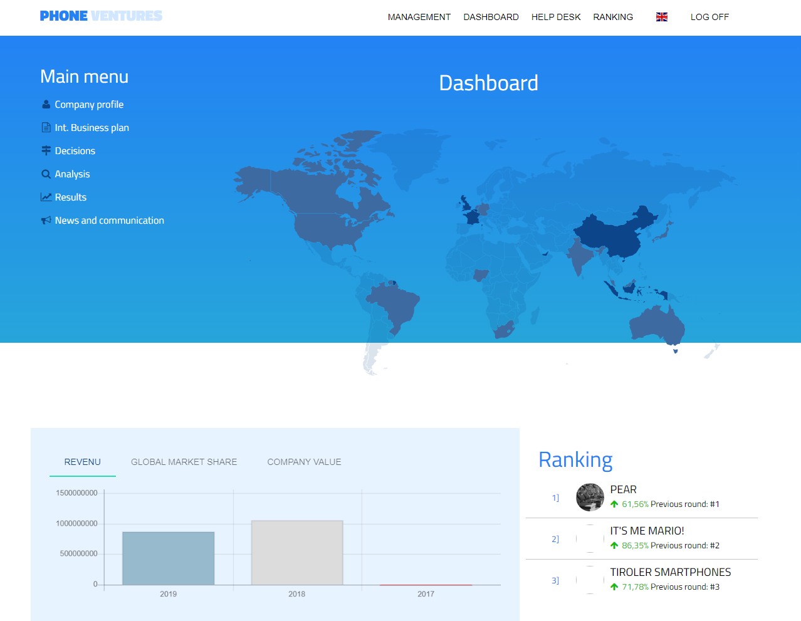Switch to Global Market Share tab
Screen dimensions: 801x621
(184, 462)
